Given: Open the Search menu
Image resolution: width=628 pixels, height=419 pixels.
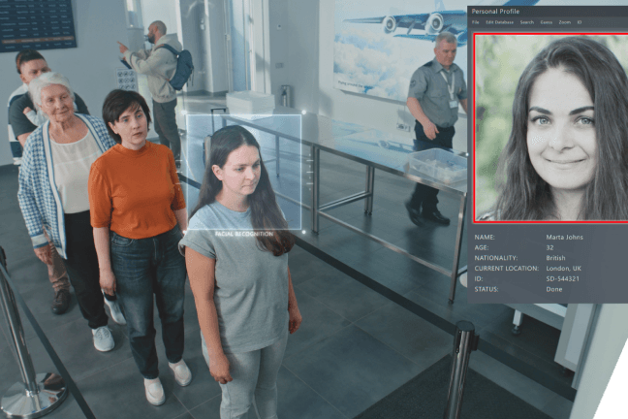Looking at the screenshot, I should [x=526, y=22].
